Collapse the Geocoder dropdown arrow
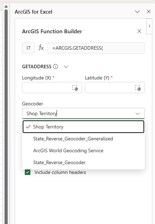This screenshot has height=224, width=155. point(138,113)
